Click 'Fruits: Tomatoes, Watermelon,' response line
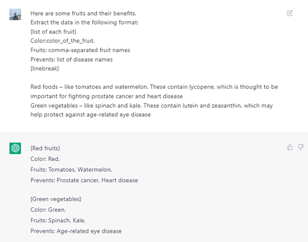Viewport: 308px width, 242px height. pyautogui.click(x=71, y=170)
